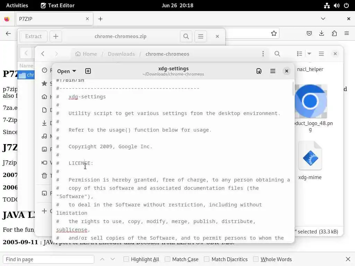
Task: Select the xdg-mime file icon
Action: point(310,156)
